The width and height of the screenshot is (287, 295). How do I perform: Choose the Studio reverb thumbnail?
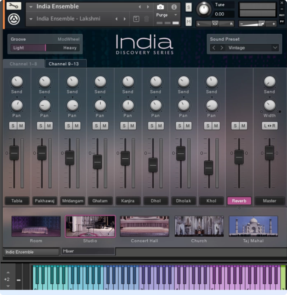click(x=90, y=226)
